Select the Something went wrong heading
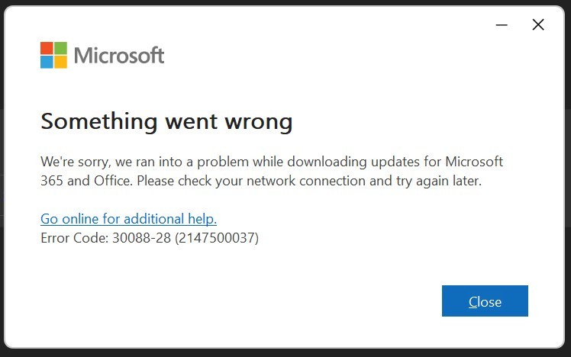The image size is (571, 357). coord(166,121)
